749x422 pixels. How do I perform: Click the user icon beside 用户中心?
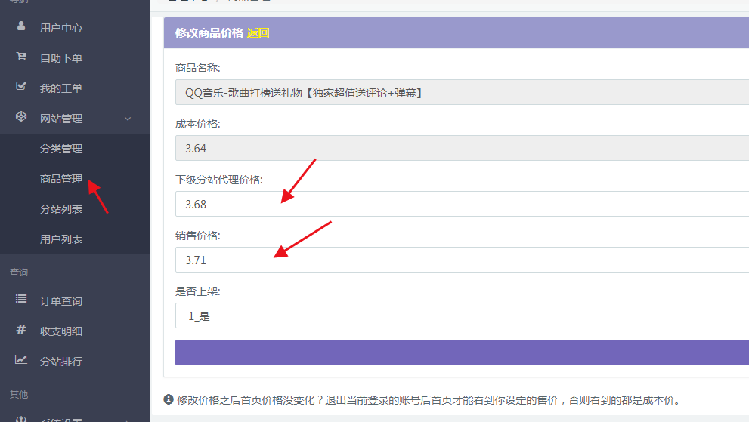[x=21, y=27]
